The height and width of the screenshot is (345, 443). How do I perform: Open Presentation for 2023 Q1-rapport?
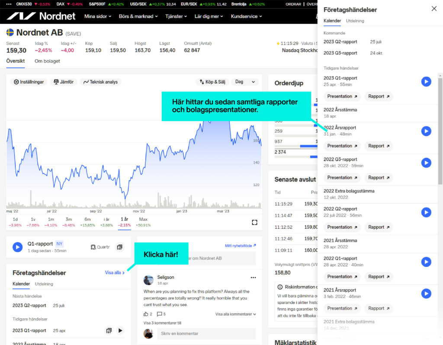coord(342,96)
